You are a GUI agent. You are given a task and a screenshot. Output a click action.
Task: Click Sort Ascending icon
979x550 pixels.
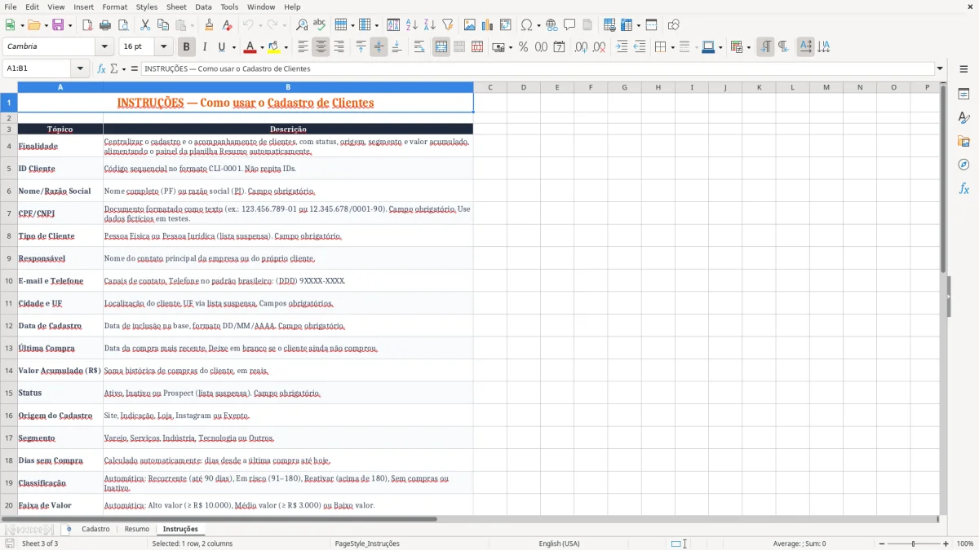(412, 25)
